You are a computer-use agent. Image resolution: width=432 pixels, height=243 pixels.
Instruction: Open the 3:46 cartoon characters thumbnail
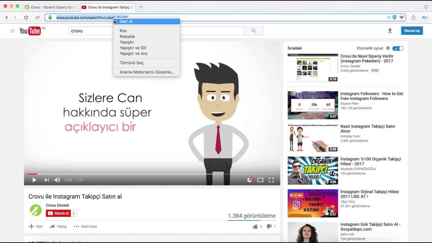(313, 138)
